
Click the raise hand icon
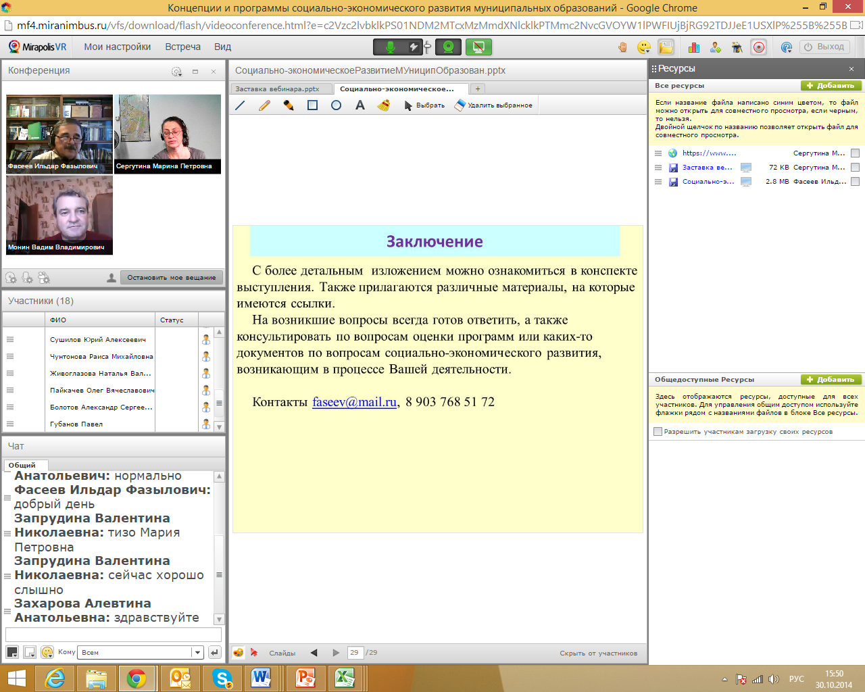pos(622,47)
